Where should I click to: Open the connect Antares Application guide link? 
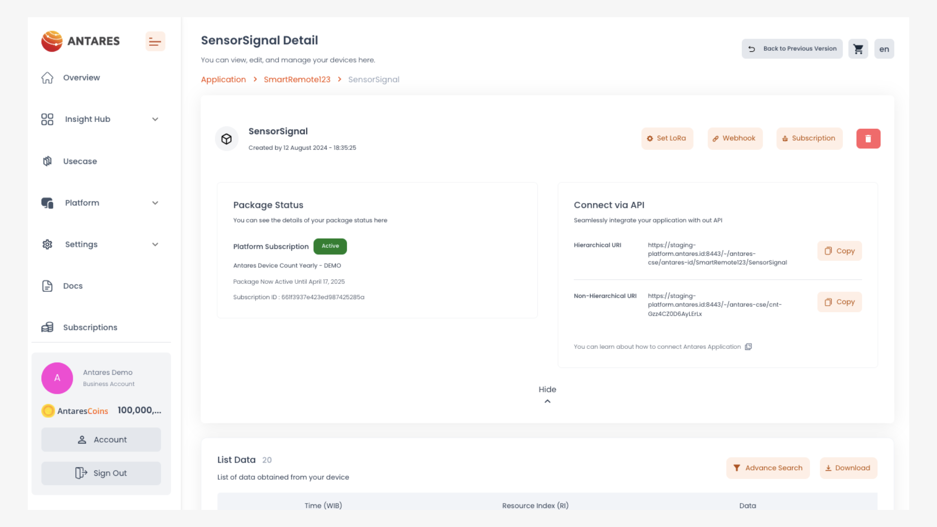[657, 347]
